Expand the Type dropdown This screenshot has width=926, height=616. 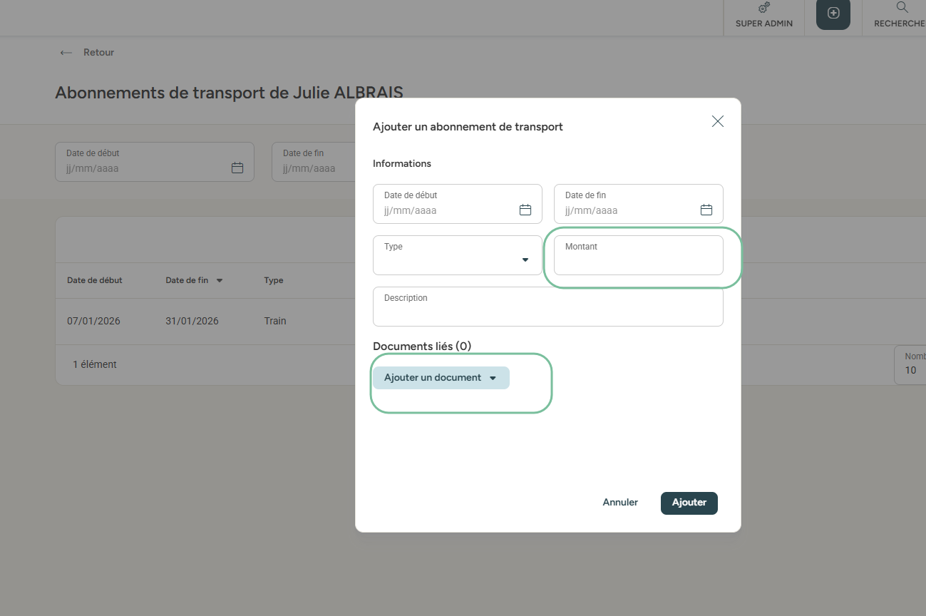tap(525, 260)
